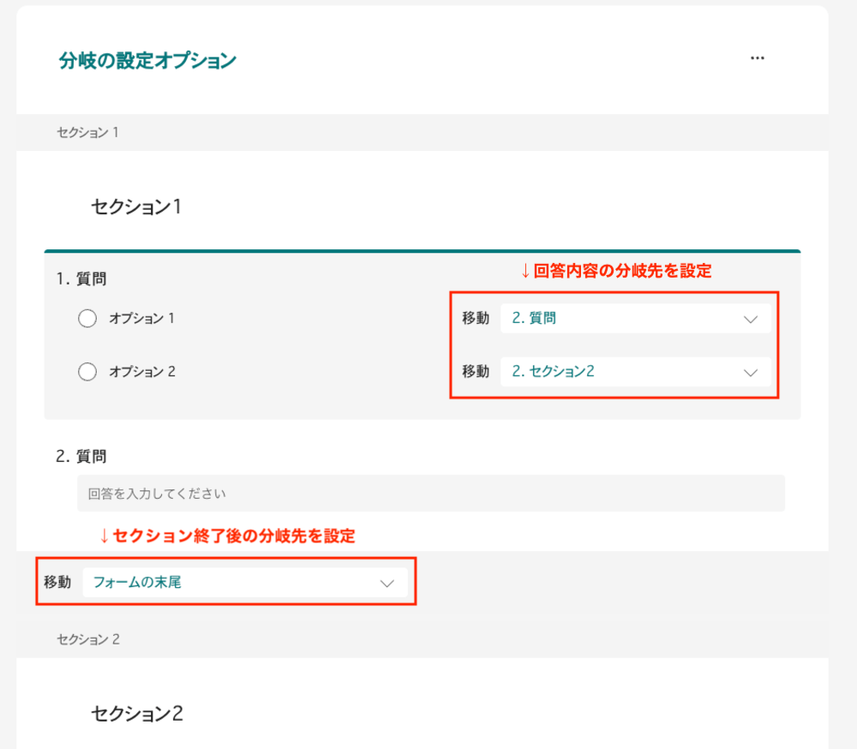Click the 2. 質問 question title above the answer field
Viewport: 857px width, 749px height.
pos(81,456)
